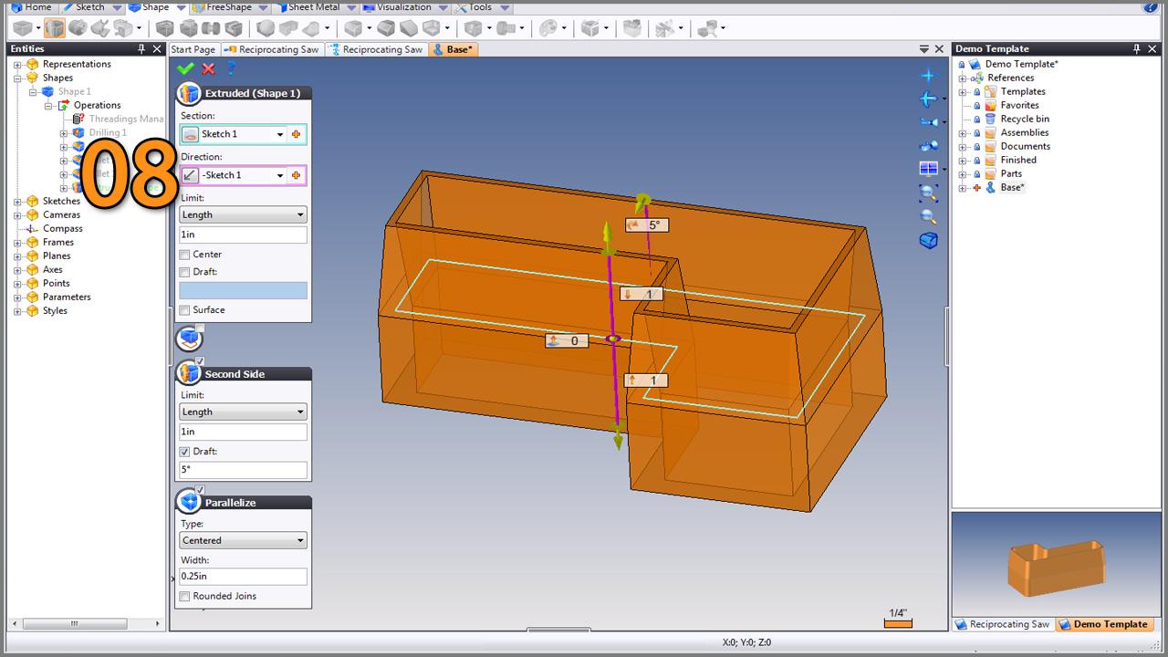Cancel the operation with the red X
This screenshot has width=1168, height=657.
208,68
